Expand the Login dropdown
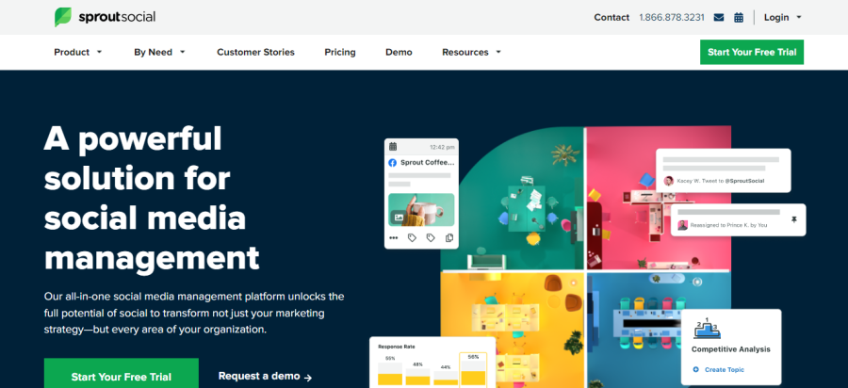This screenshot has width=848, height=388. 782,17
